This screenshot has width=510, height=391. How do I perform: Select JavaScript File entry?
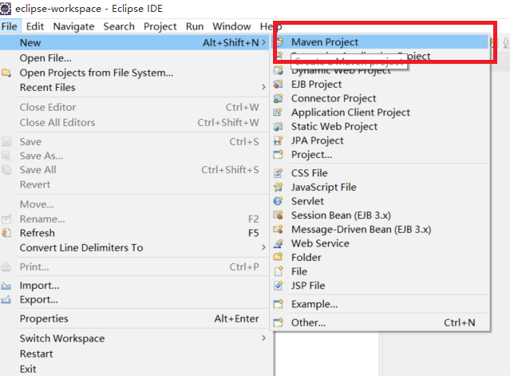click(381, 187)
